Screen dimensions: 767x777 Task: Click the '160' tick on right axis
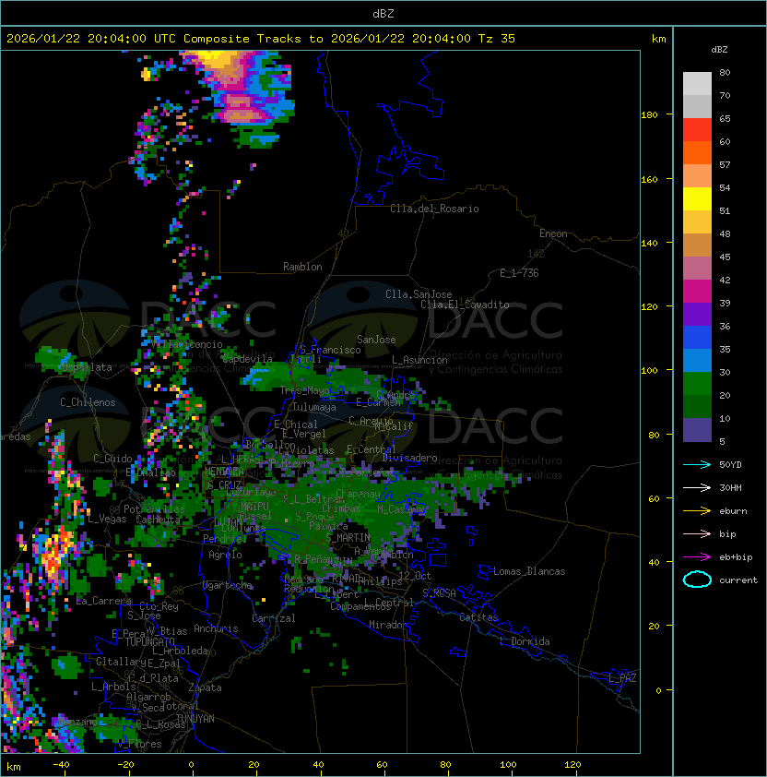tap(649, 179)
